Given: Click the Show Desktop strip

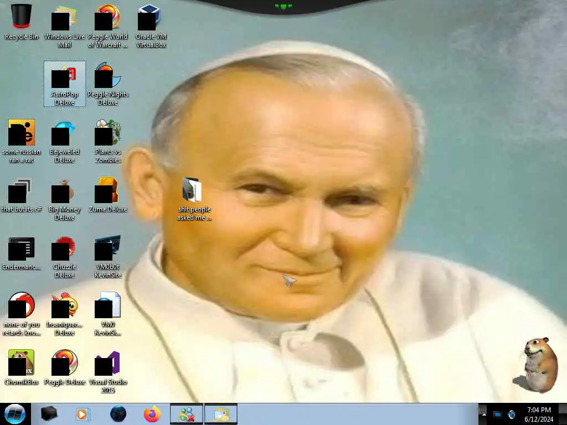Looking at the screenshot, I should tap(564, 414).
